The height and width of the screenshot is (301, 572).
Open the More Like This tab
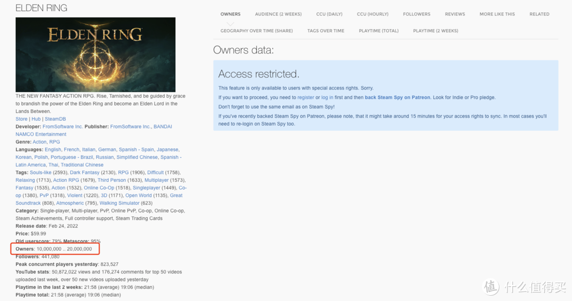point(497,14)
